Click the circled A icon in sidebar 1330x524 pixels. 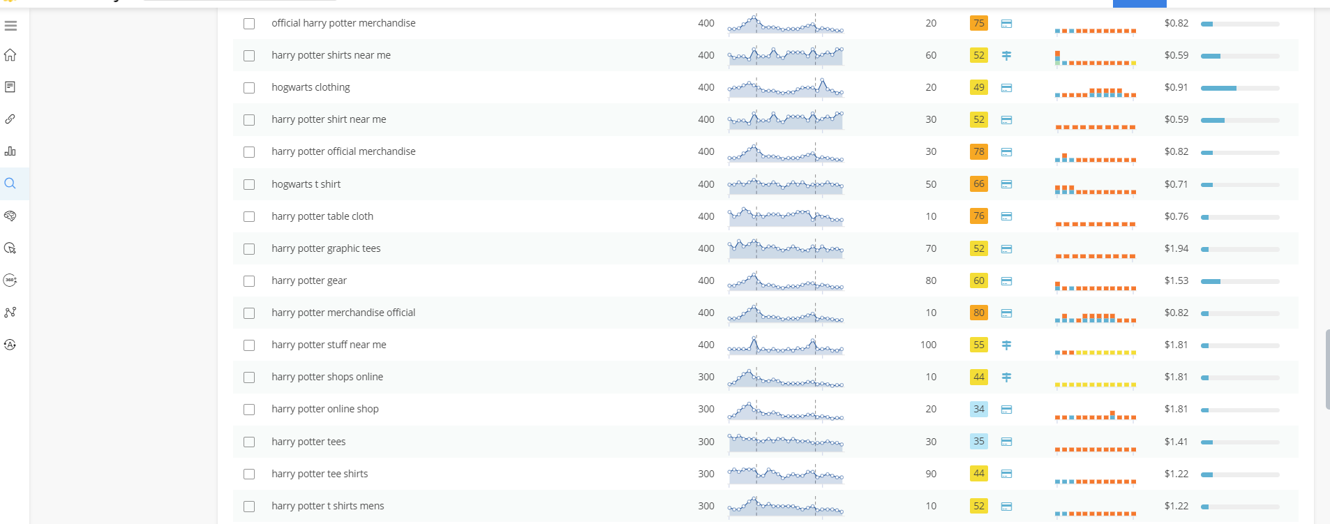[x=10, y=345]
